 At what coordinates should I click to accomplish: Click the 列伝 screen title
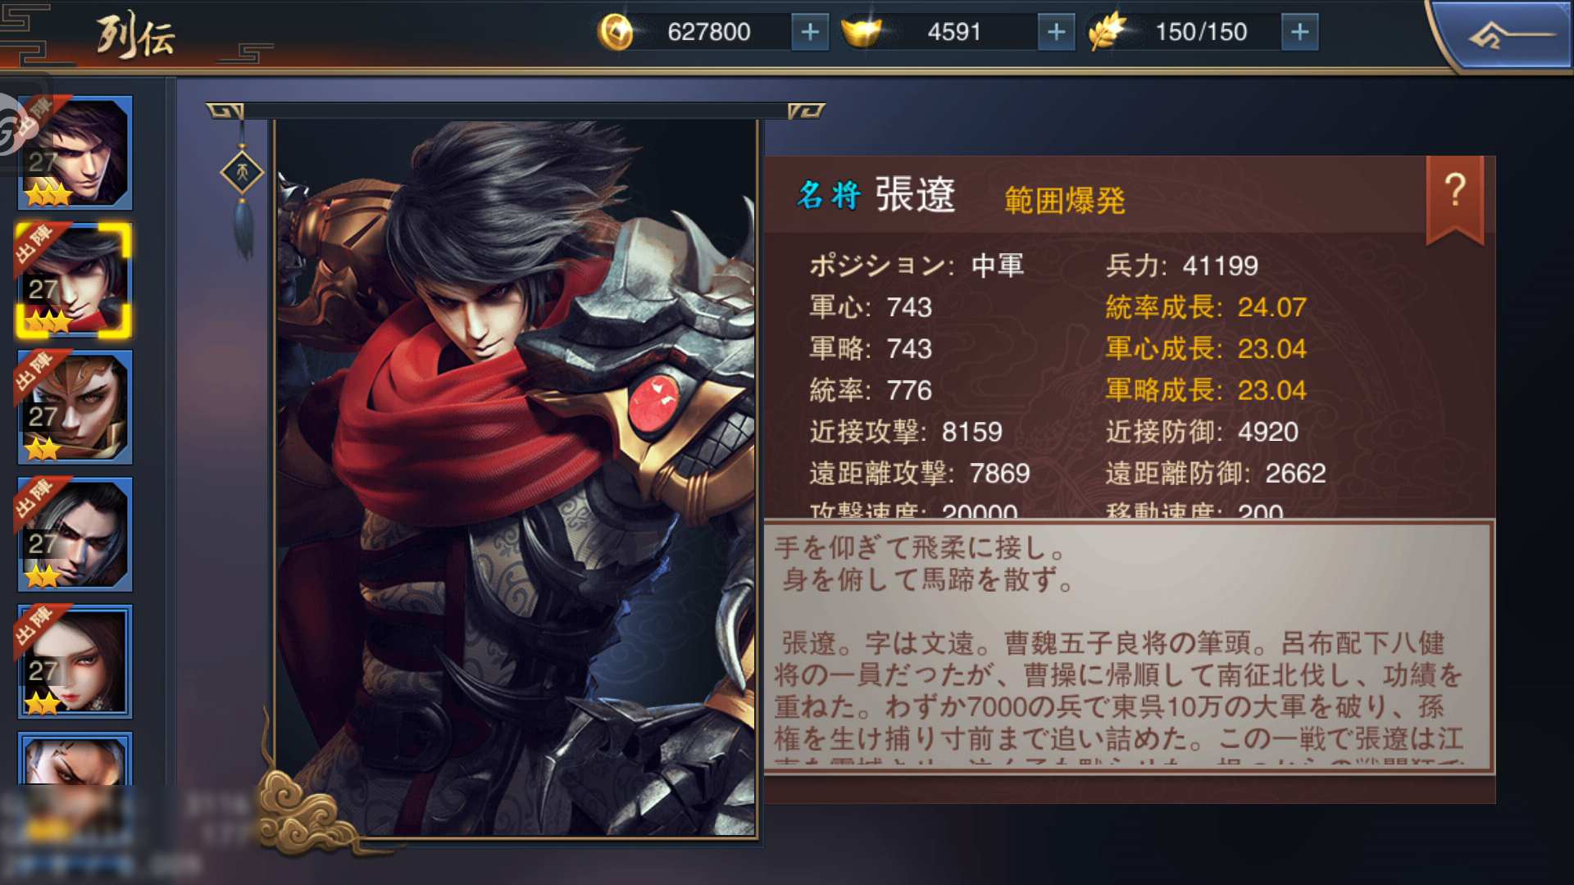(135, 37)
